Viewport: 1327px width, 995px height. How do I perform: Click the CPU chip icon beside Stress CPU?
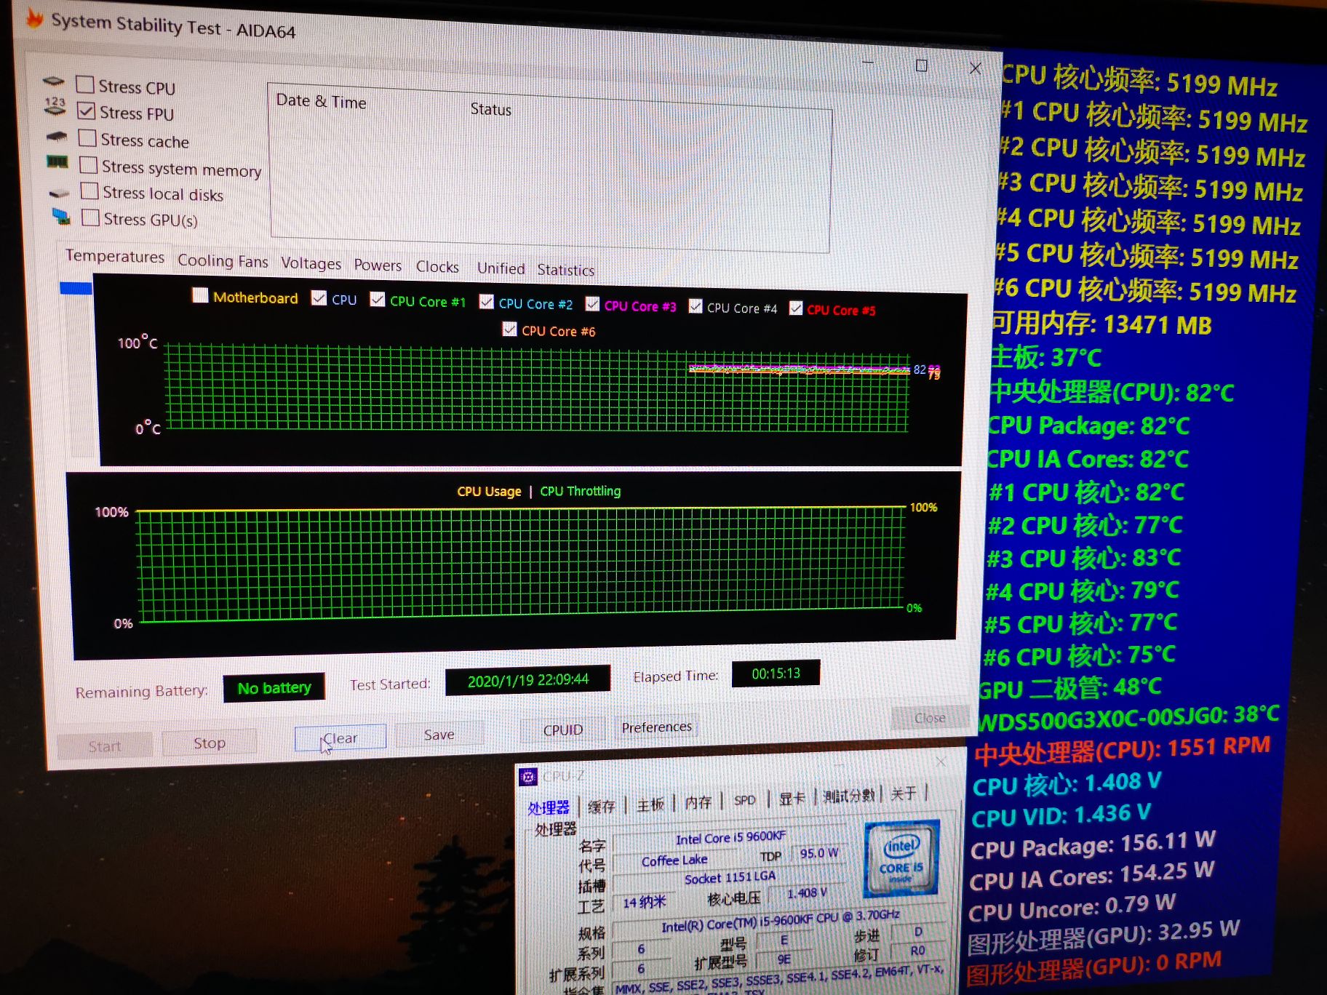click(54, 81)
